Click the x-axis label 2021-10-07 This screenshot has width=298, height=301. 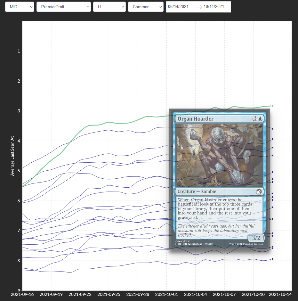pyautogui.click(x=224, y=294)
